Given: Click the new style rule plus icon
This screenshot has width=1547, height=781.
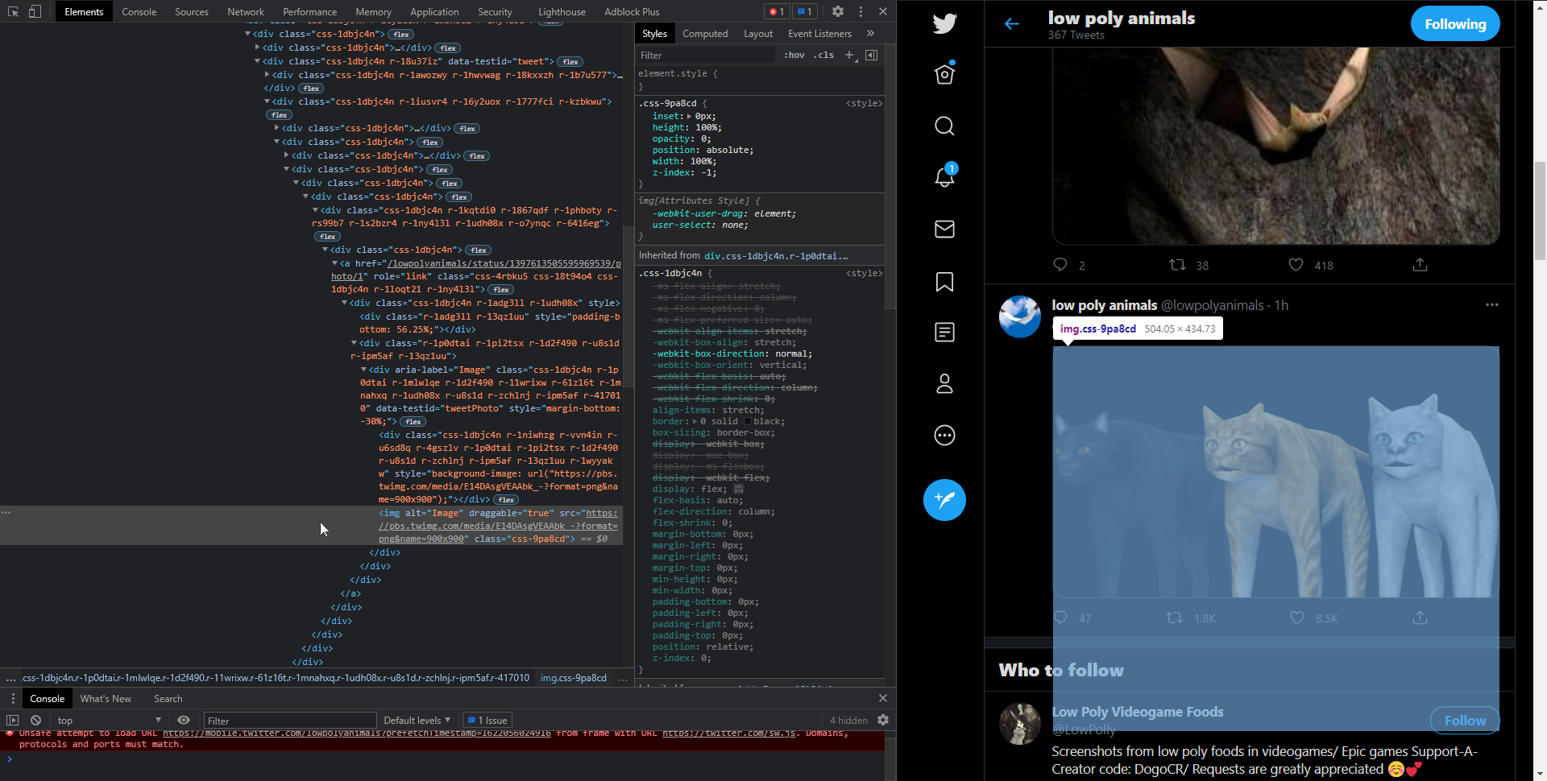Looking at the screenshot, I should tap(849, 55).
